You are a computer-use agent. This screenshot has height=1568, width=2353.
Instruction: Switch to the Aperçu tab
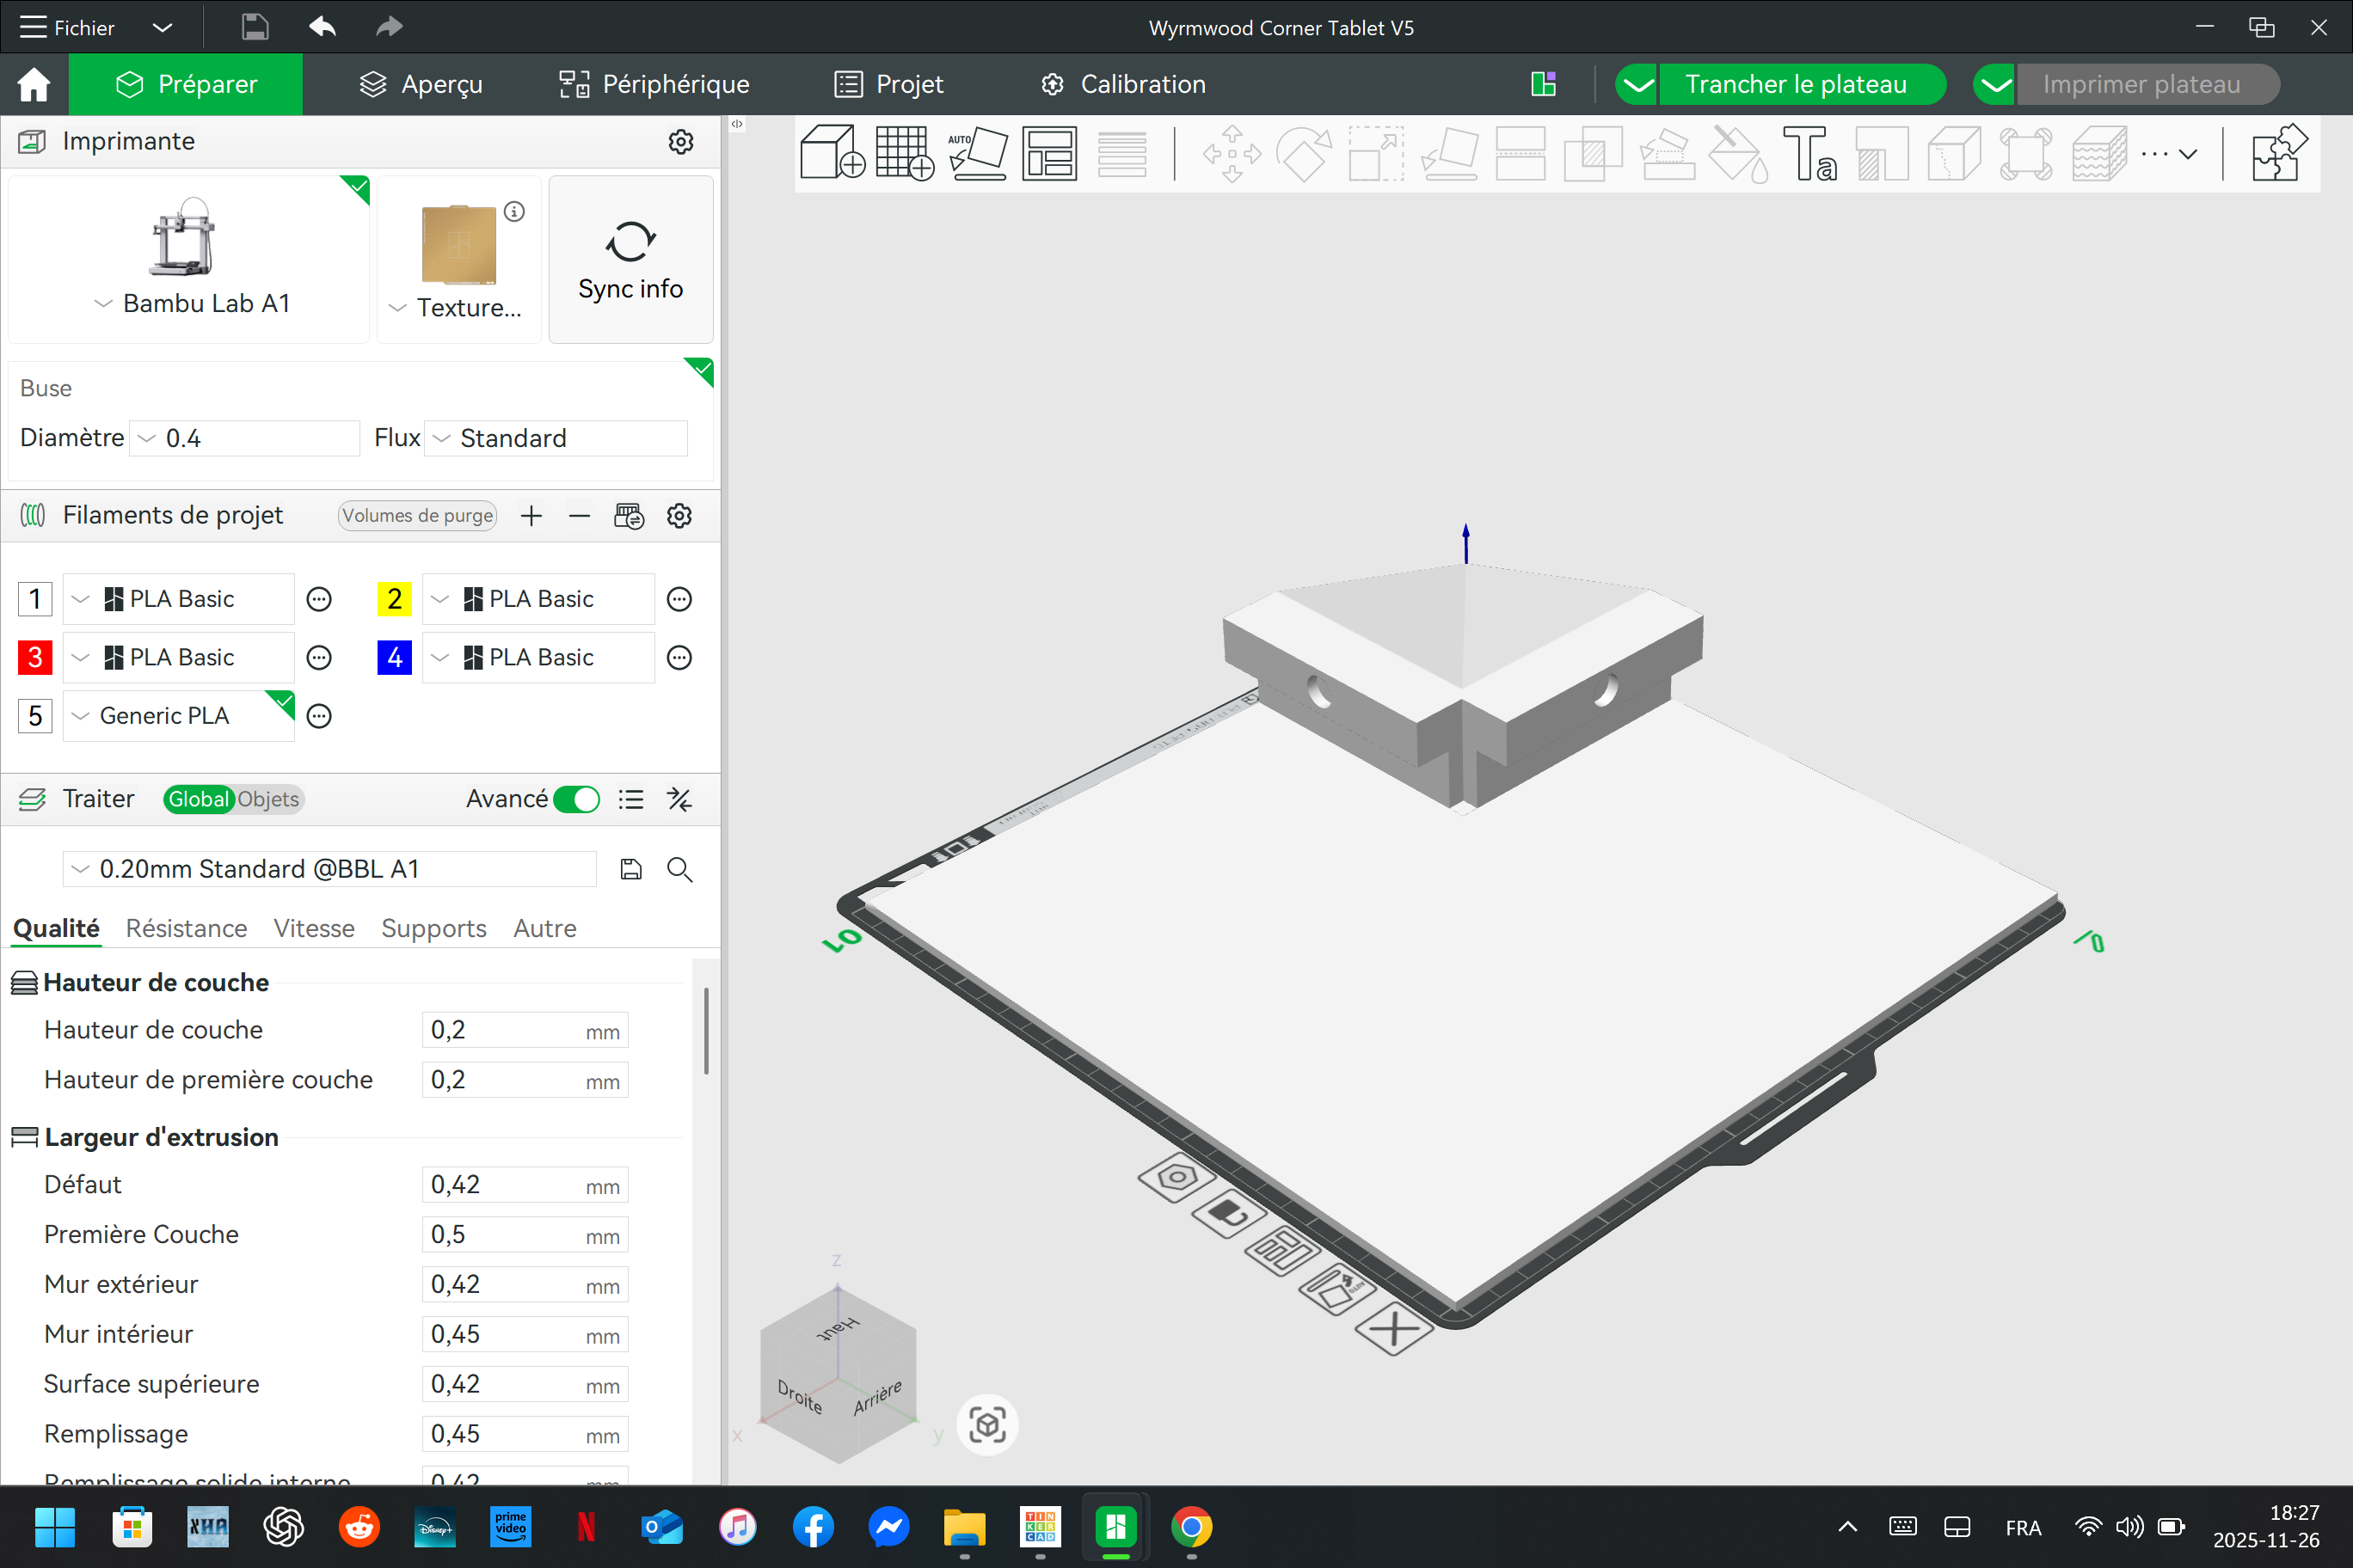[x=421, y=84]
